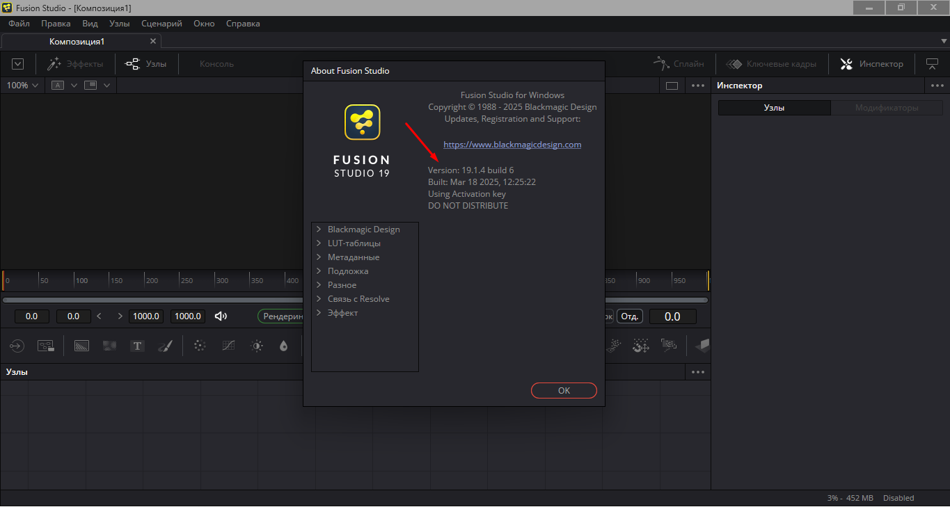Screen dimensions: 950x507
Task: Expand the LUT-таблицы tree item
Action: pyautogui.click(x=319, y=243)
